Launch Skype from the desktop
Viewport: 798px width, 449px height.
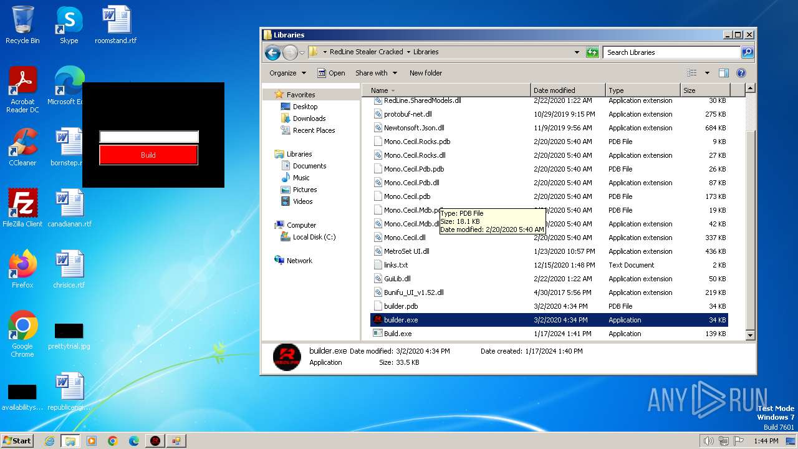click(69, 25)
